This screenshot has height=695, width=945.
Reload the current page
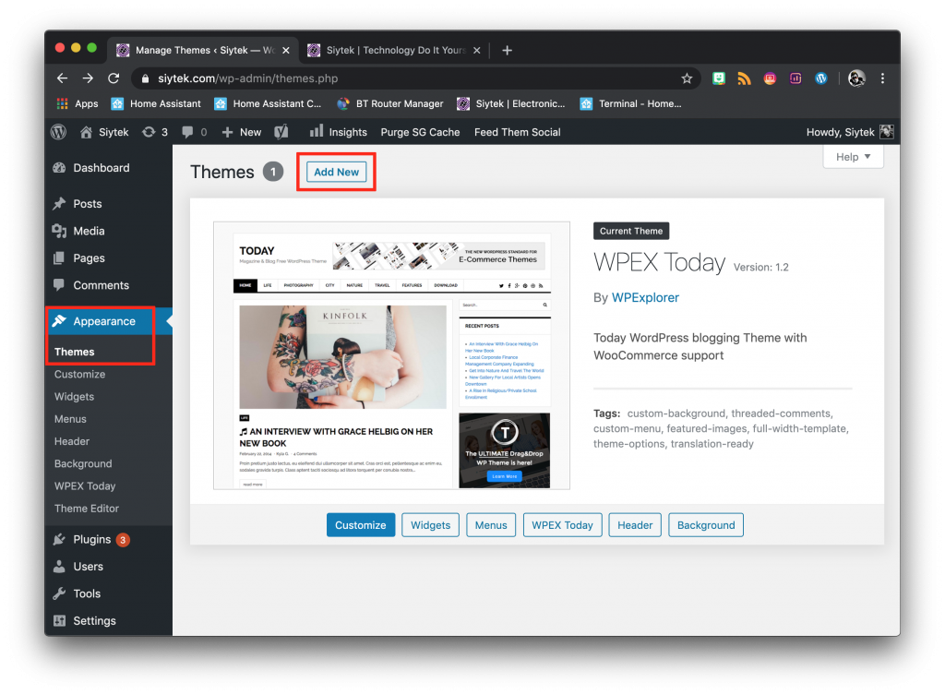[x=114, y=78]
